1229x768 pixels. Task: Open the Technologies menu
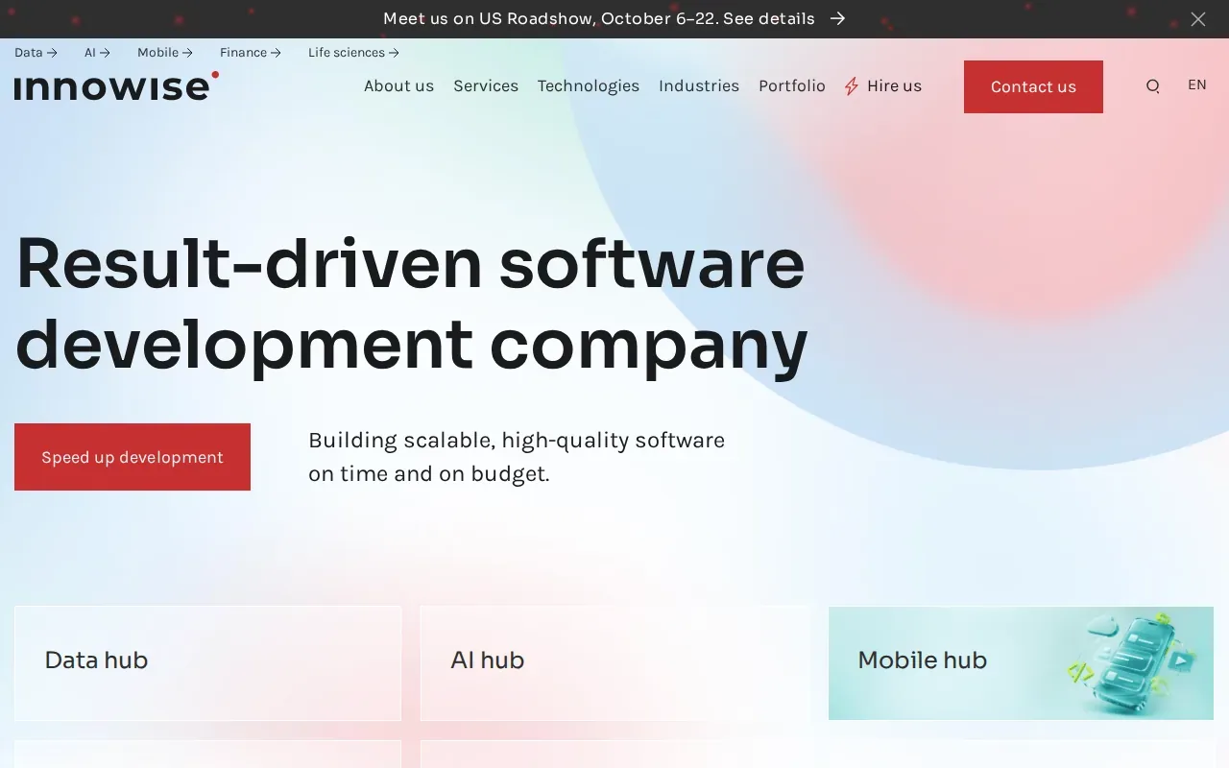tap(589, 86)
